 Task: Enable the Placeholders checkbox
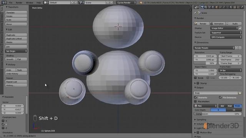pyautogui.click(x=195, y=101)
